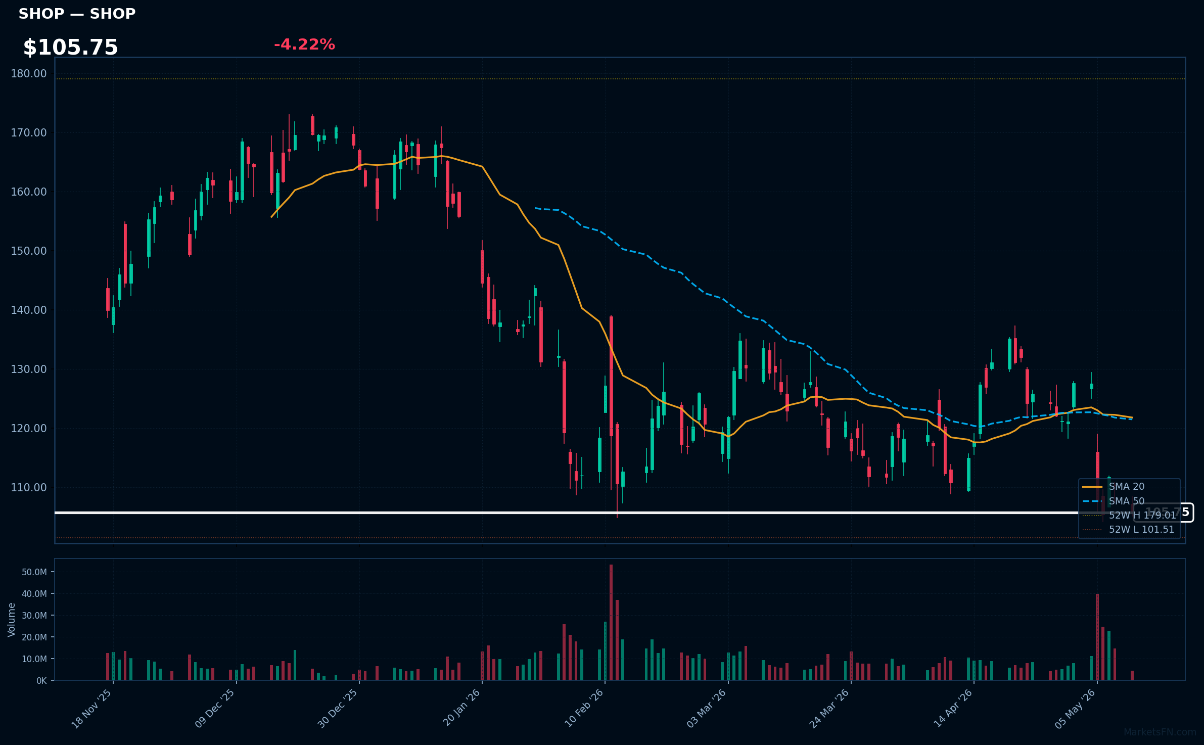Click the tallest volume bar above 50.0M
Viewport: 1204px width, 745px height.
[x=611, y=622]
